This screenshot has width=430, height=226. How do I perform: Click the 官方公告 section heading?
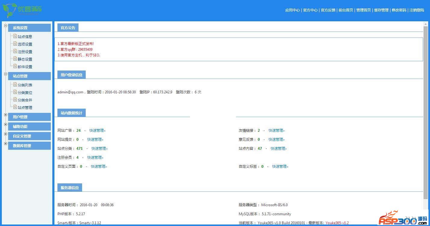point(68,28)
